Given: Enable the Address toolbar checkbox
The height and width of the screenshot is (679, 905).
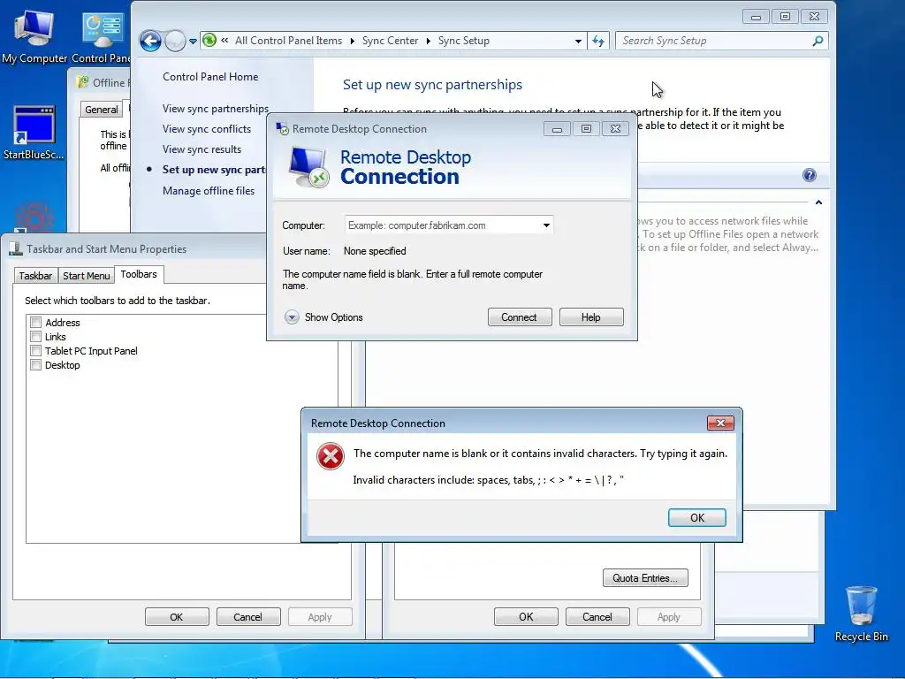Looking at the screenshot, I should pos(35,322).
